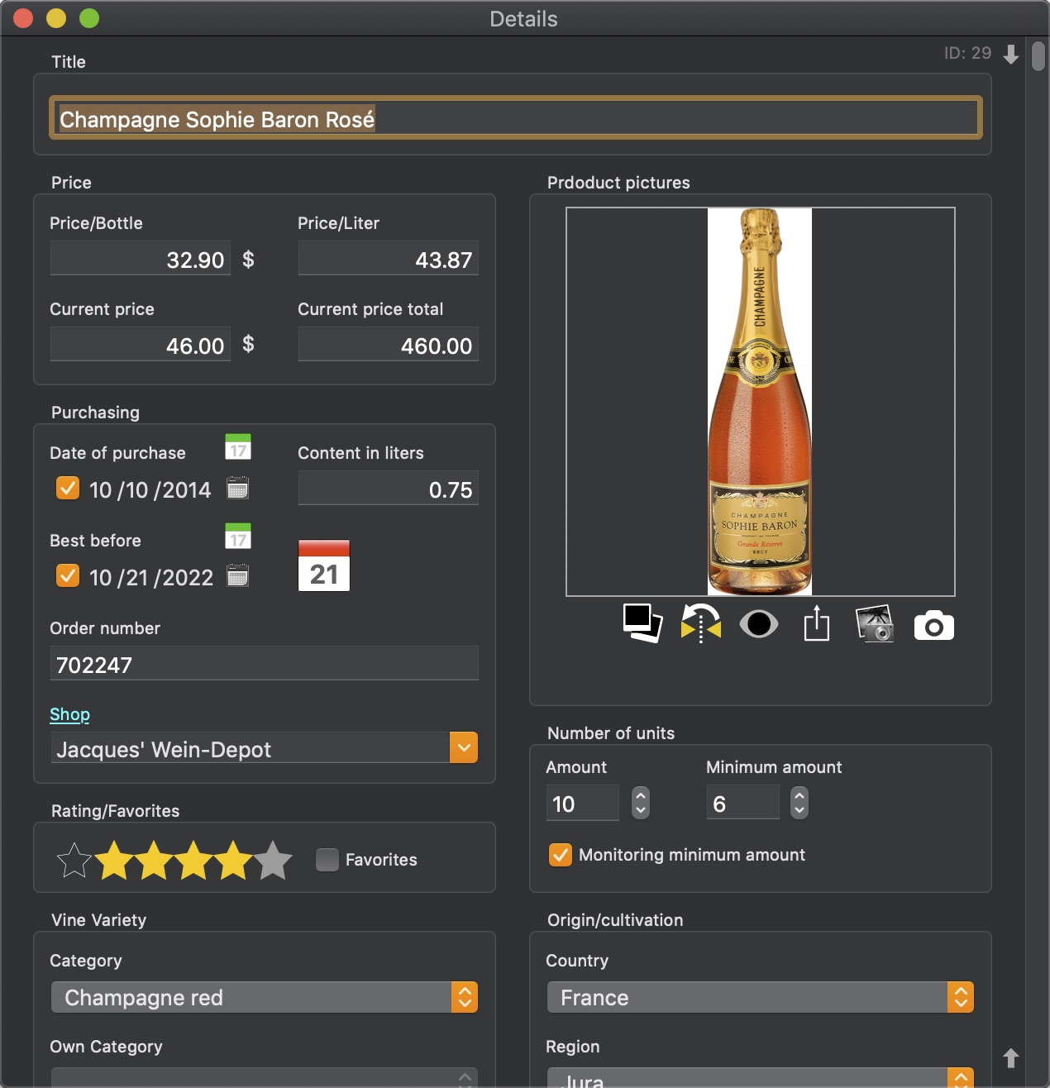Screen dimensions: 1050x1088
Task: Click the share icon below the product picture
Action: point(817,623)
